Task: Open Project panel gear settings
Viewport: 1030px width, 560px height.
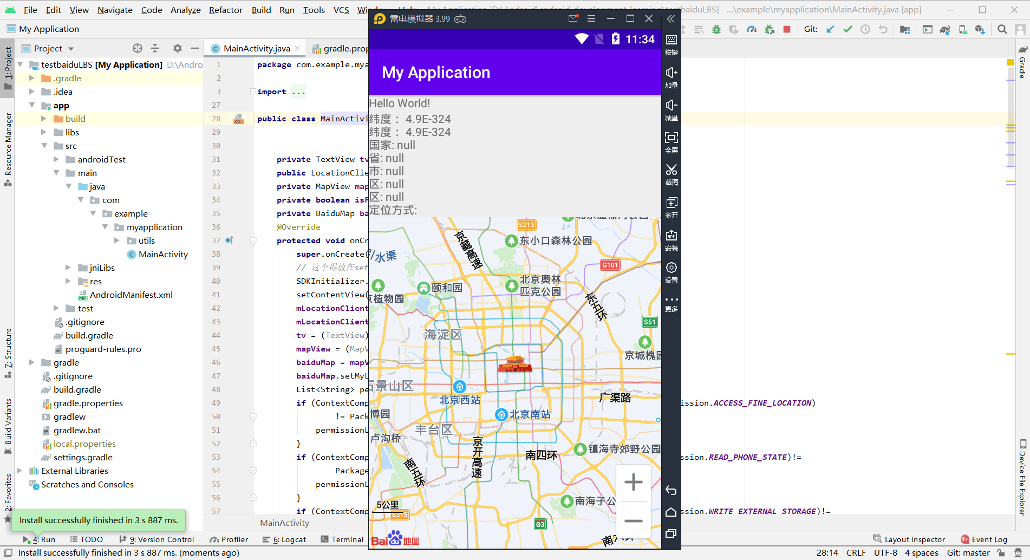Action: coord(178,48)
